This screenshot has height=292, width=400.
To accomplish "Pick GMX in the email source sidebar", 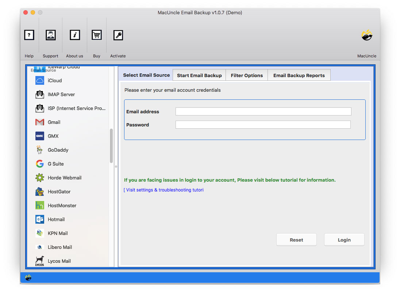I will 53,136.
